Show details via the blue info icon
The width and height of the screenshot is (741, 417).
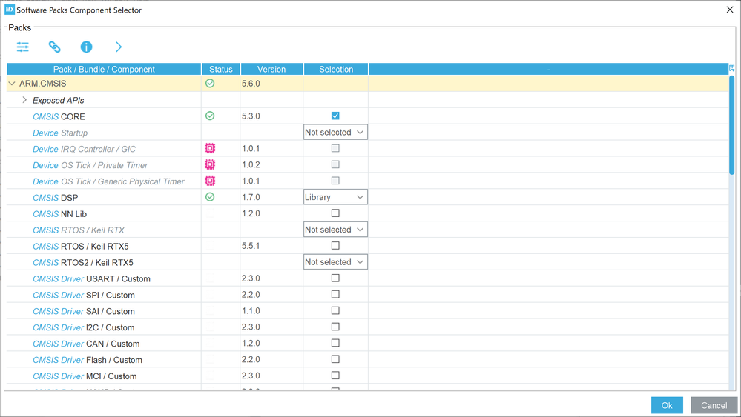pyautogui.click(x=86, y=47)
